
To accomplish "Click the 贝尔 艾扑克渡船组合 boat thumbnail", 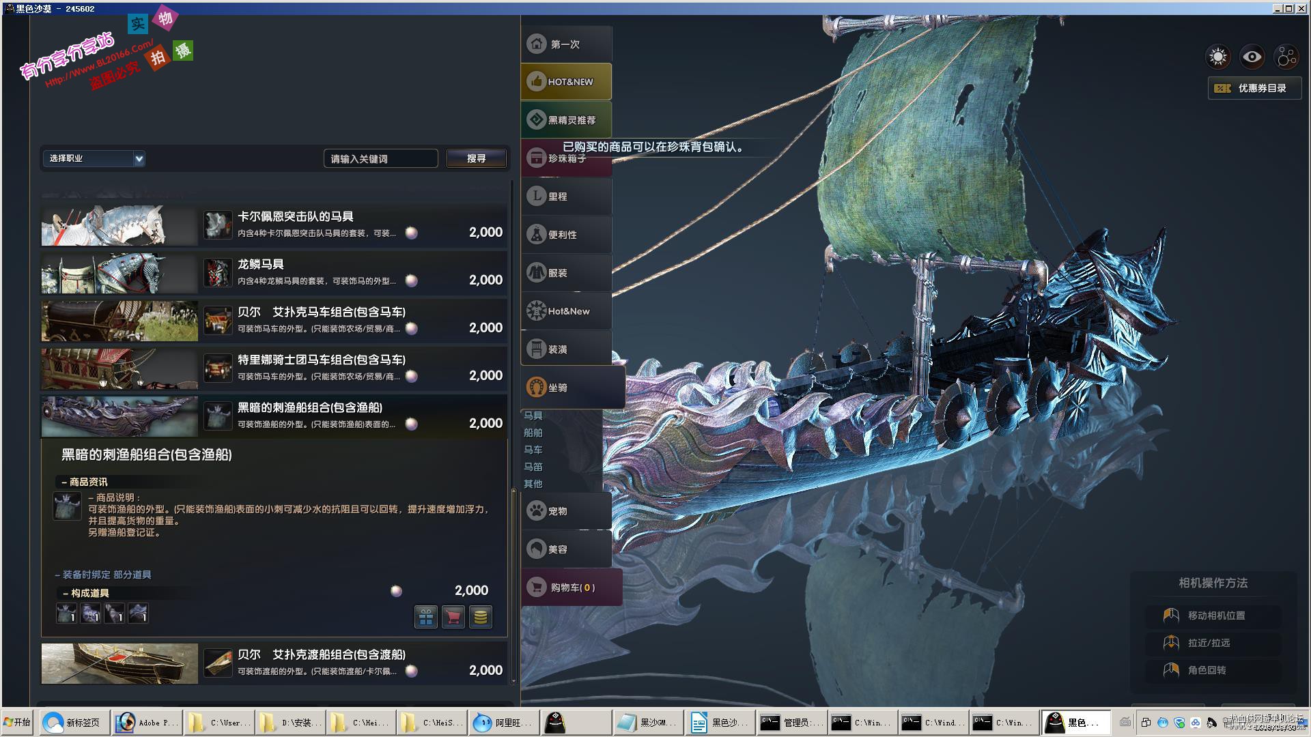I will (x=119, y=663).
